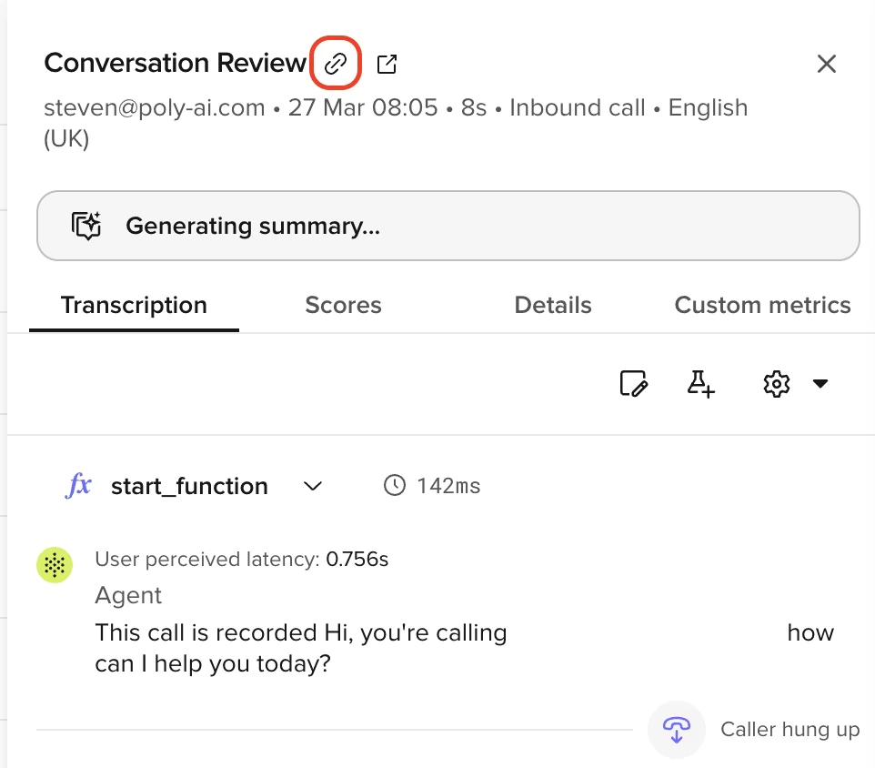Click the Generating summary box

[x=448, y=226]
